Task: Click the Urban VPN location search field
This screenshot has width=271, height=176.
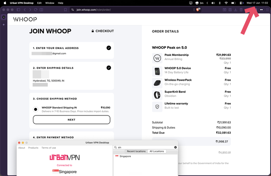Action: click(145, 147)
